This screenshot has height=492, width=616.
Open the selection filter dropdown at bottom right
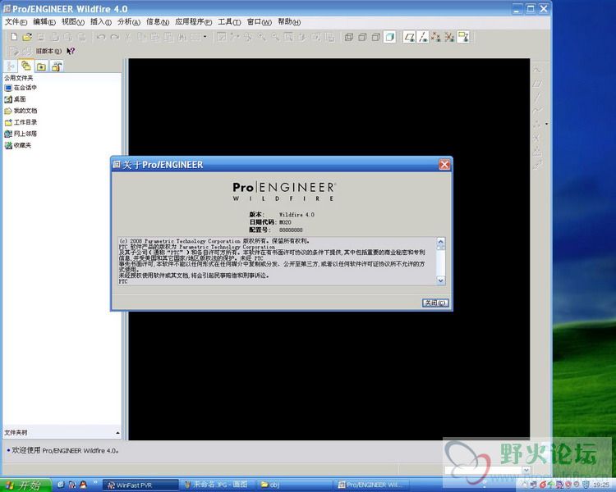(x=526, y=470)
